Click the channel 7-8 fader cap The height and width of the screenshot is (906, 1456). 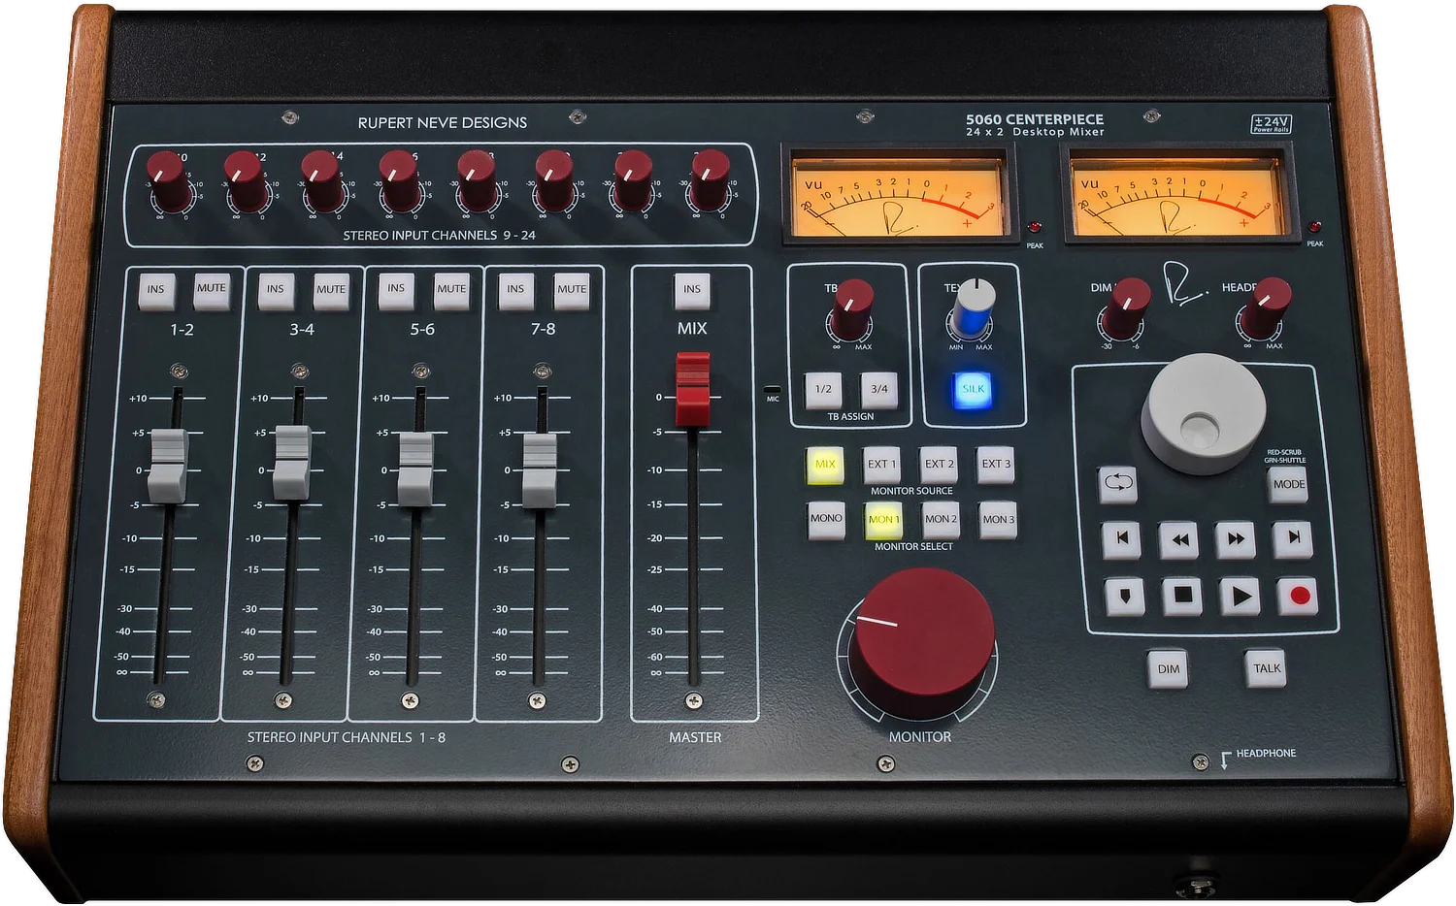(x=540, y=470)
